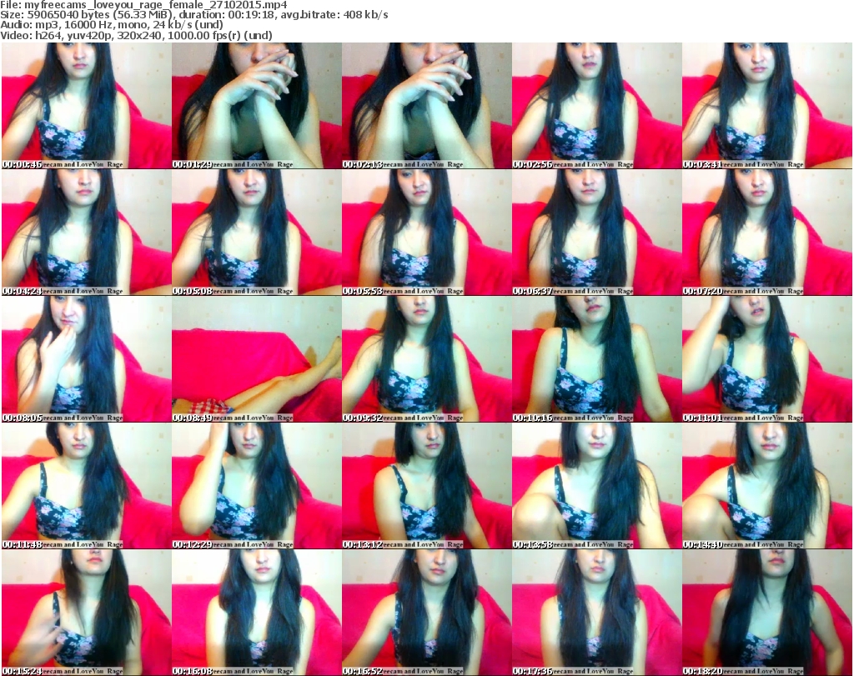The image size is (854, 676).
Task: Open the frame at timestamp 00:01:29
Action: [257, 106]
